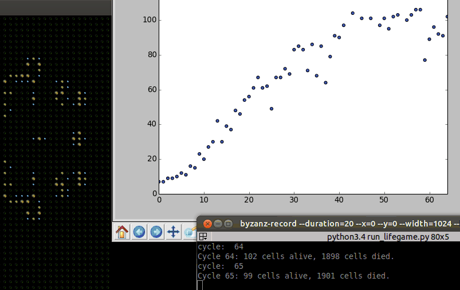Click the low data point at x=59

pyautogui.click(x=424, y=60)
